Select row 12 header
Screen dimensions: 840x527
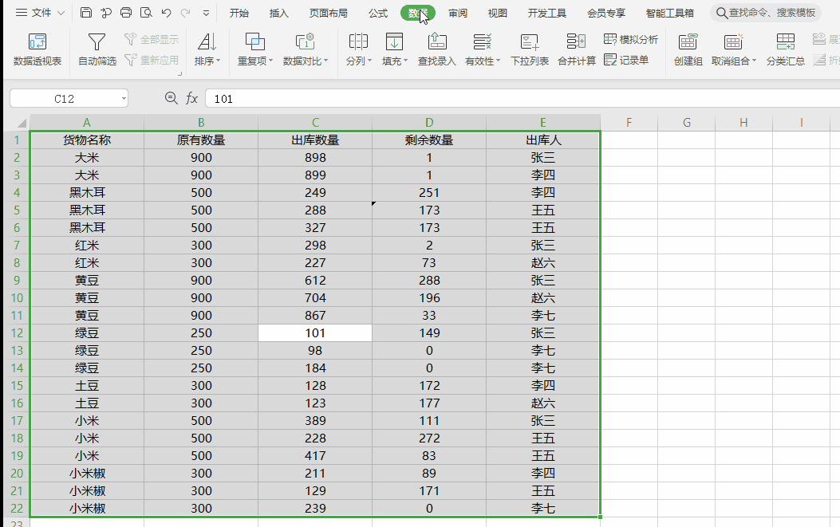click(x=17, y=333)
